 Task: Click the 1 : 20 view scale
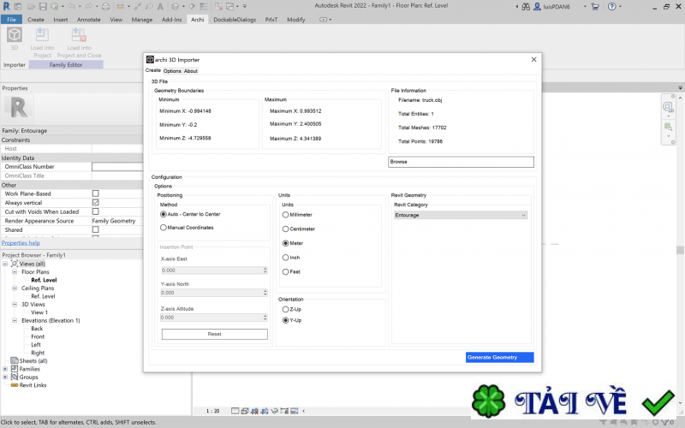tap(212, 411)
